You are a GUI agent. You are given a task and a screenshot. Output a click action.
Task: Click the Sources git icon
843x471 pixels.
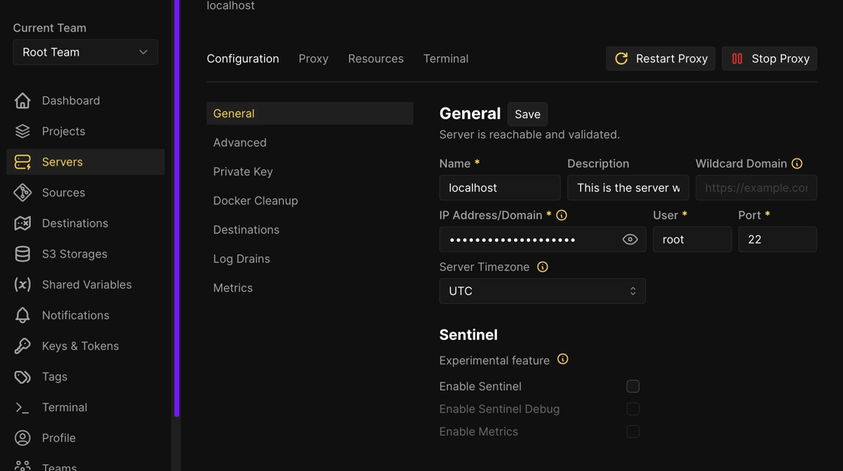[23, 193]
